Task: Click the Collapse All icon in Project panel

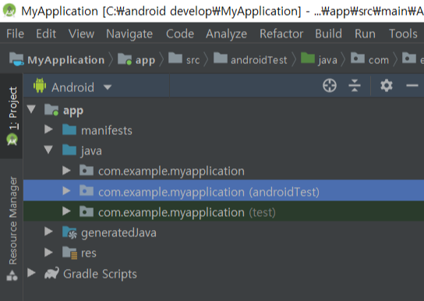Action: click(x=355, y=86)
